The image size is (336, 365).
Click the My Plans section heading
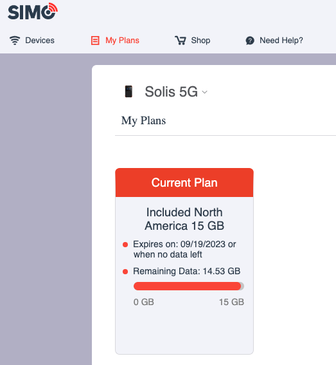[143, 121]
